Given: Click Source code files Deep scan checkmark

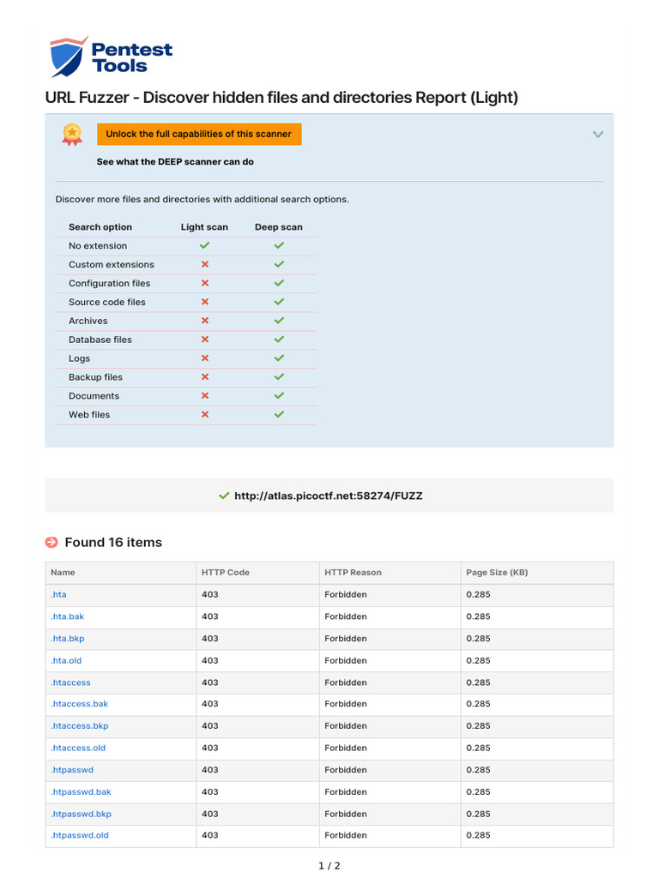Looking at the screenshot, I should pyautogui.click(x=279, y=302).
